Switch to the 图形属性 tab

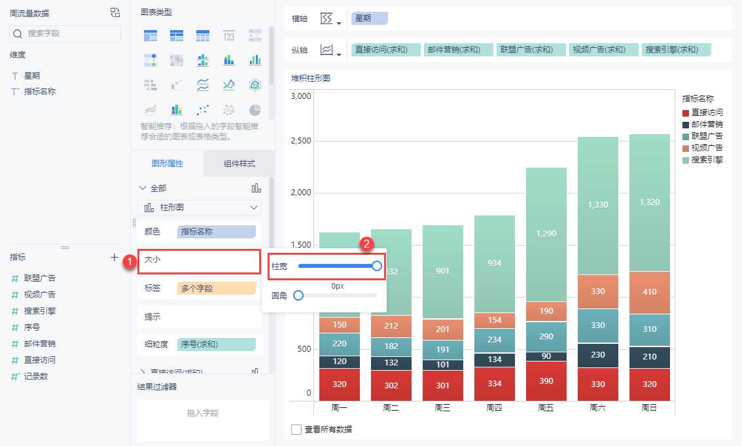coord(168,164)
